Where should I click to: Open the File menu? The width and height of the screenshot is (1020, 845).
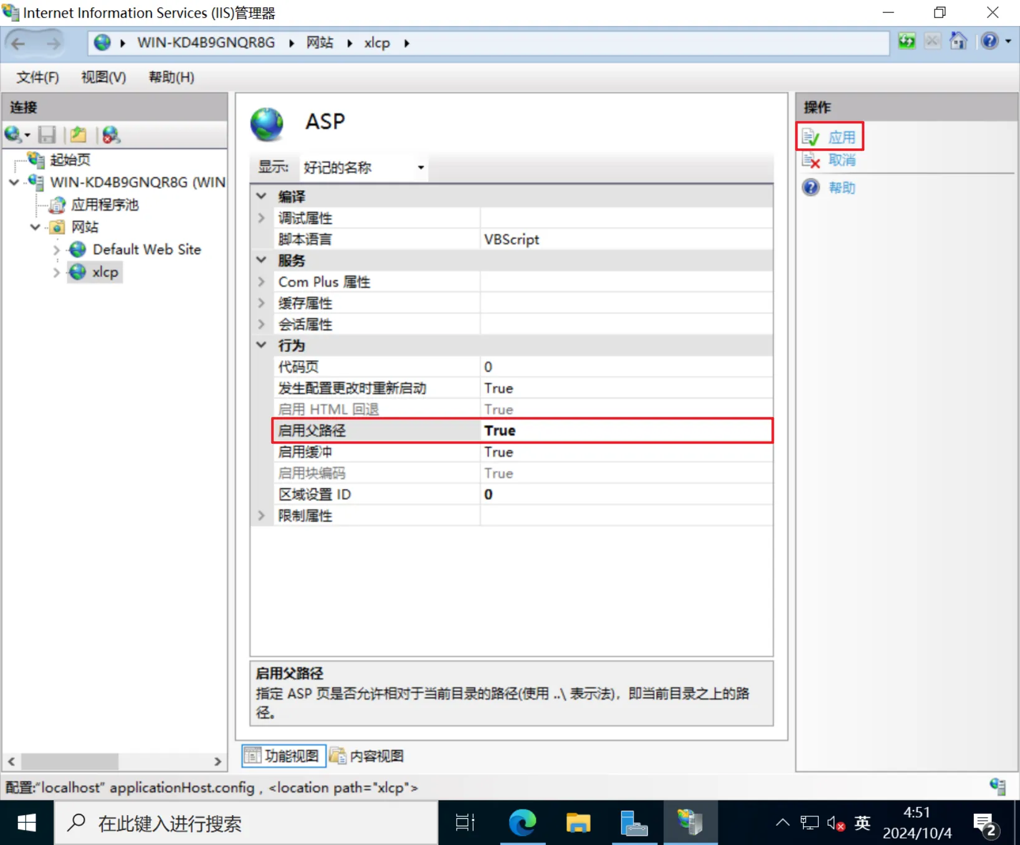(x=37, y=77)
